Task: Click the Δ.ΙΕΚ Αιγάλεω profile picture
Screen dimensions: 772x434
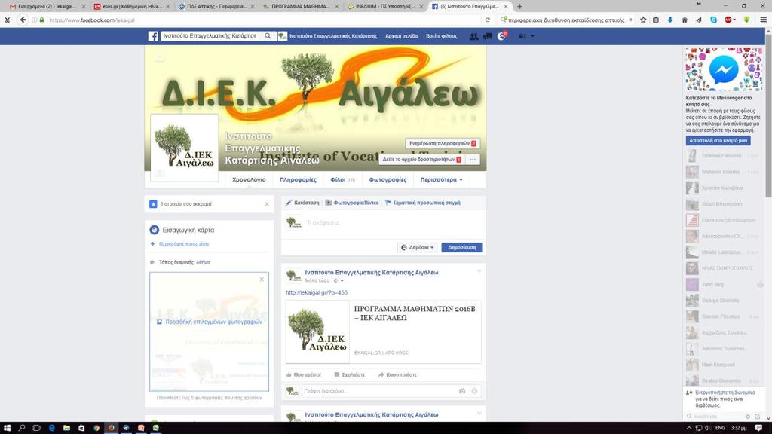Action: point(184,148)
